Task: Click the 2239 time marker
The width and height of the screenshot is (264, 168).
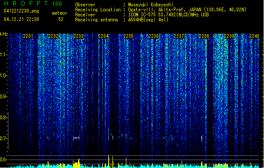Action: pyautogui.click(x=229, y=36)
